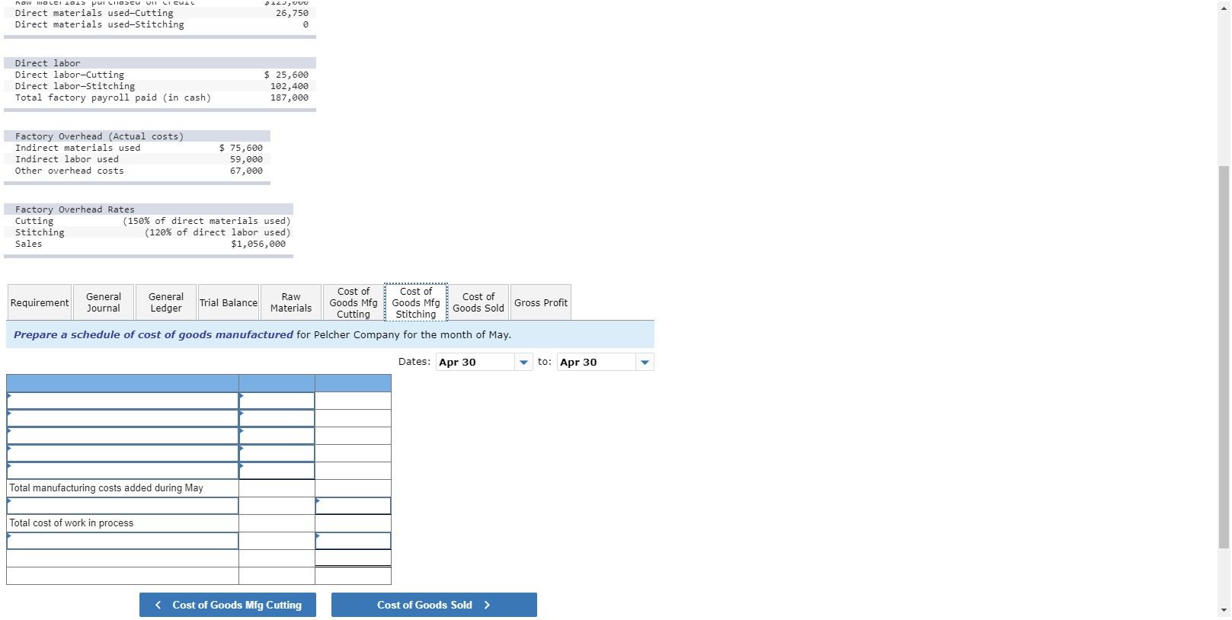1232x620 pixels.
Task: Expand the Dates from dropdown arrow
Action: 523,363
